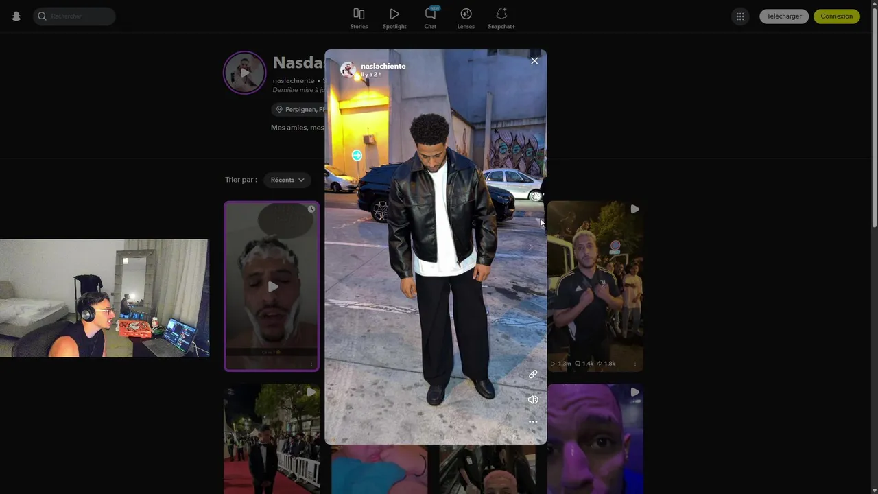The image size is (878, 494).
Task: Open the story more options menu
Action: tap(533, 422)
